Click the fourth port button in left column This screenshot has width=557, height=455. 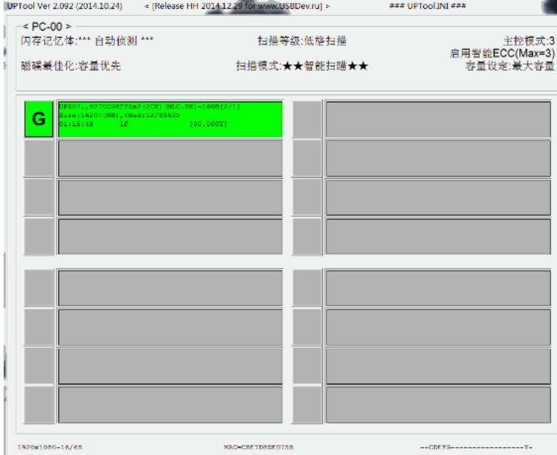pos(39,236)
